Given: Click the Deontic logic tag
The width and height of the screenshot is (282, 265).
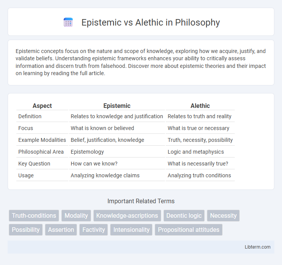Looking at the screenshot, I should (184, 215).
